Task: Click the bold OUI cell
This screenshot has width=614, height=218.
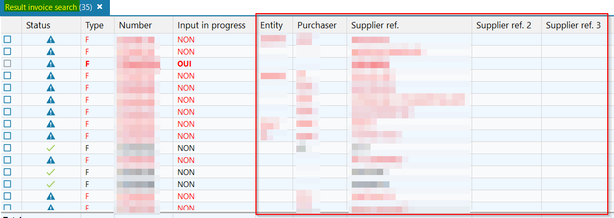Action: click(x=184, y=64)
